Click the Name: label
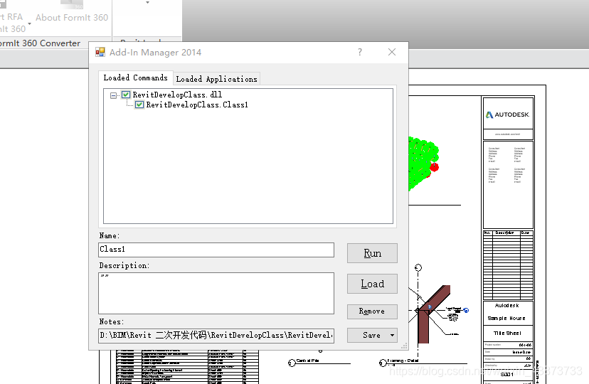The height and width of the screenshot is (384, 589). [x=110, y=235]
